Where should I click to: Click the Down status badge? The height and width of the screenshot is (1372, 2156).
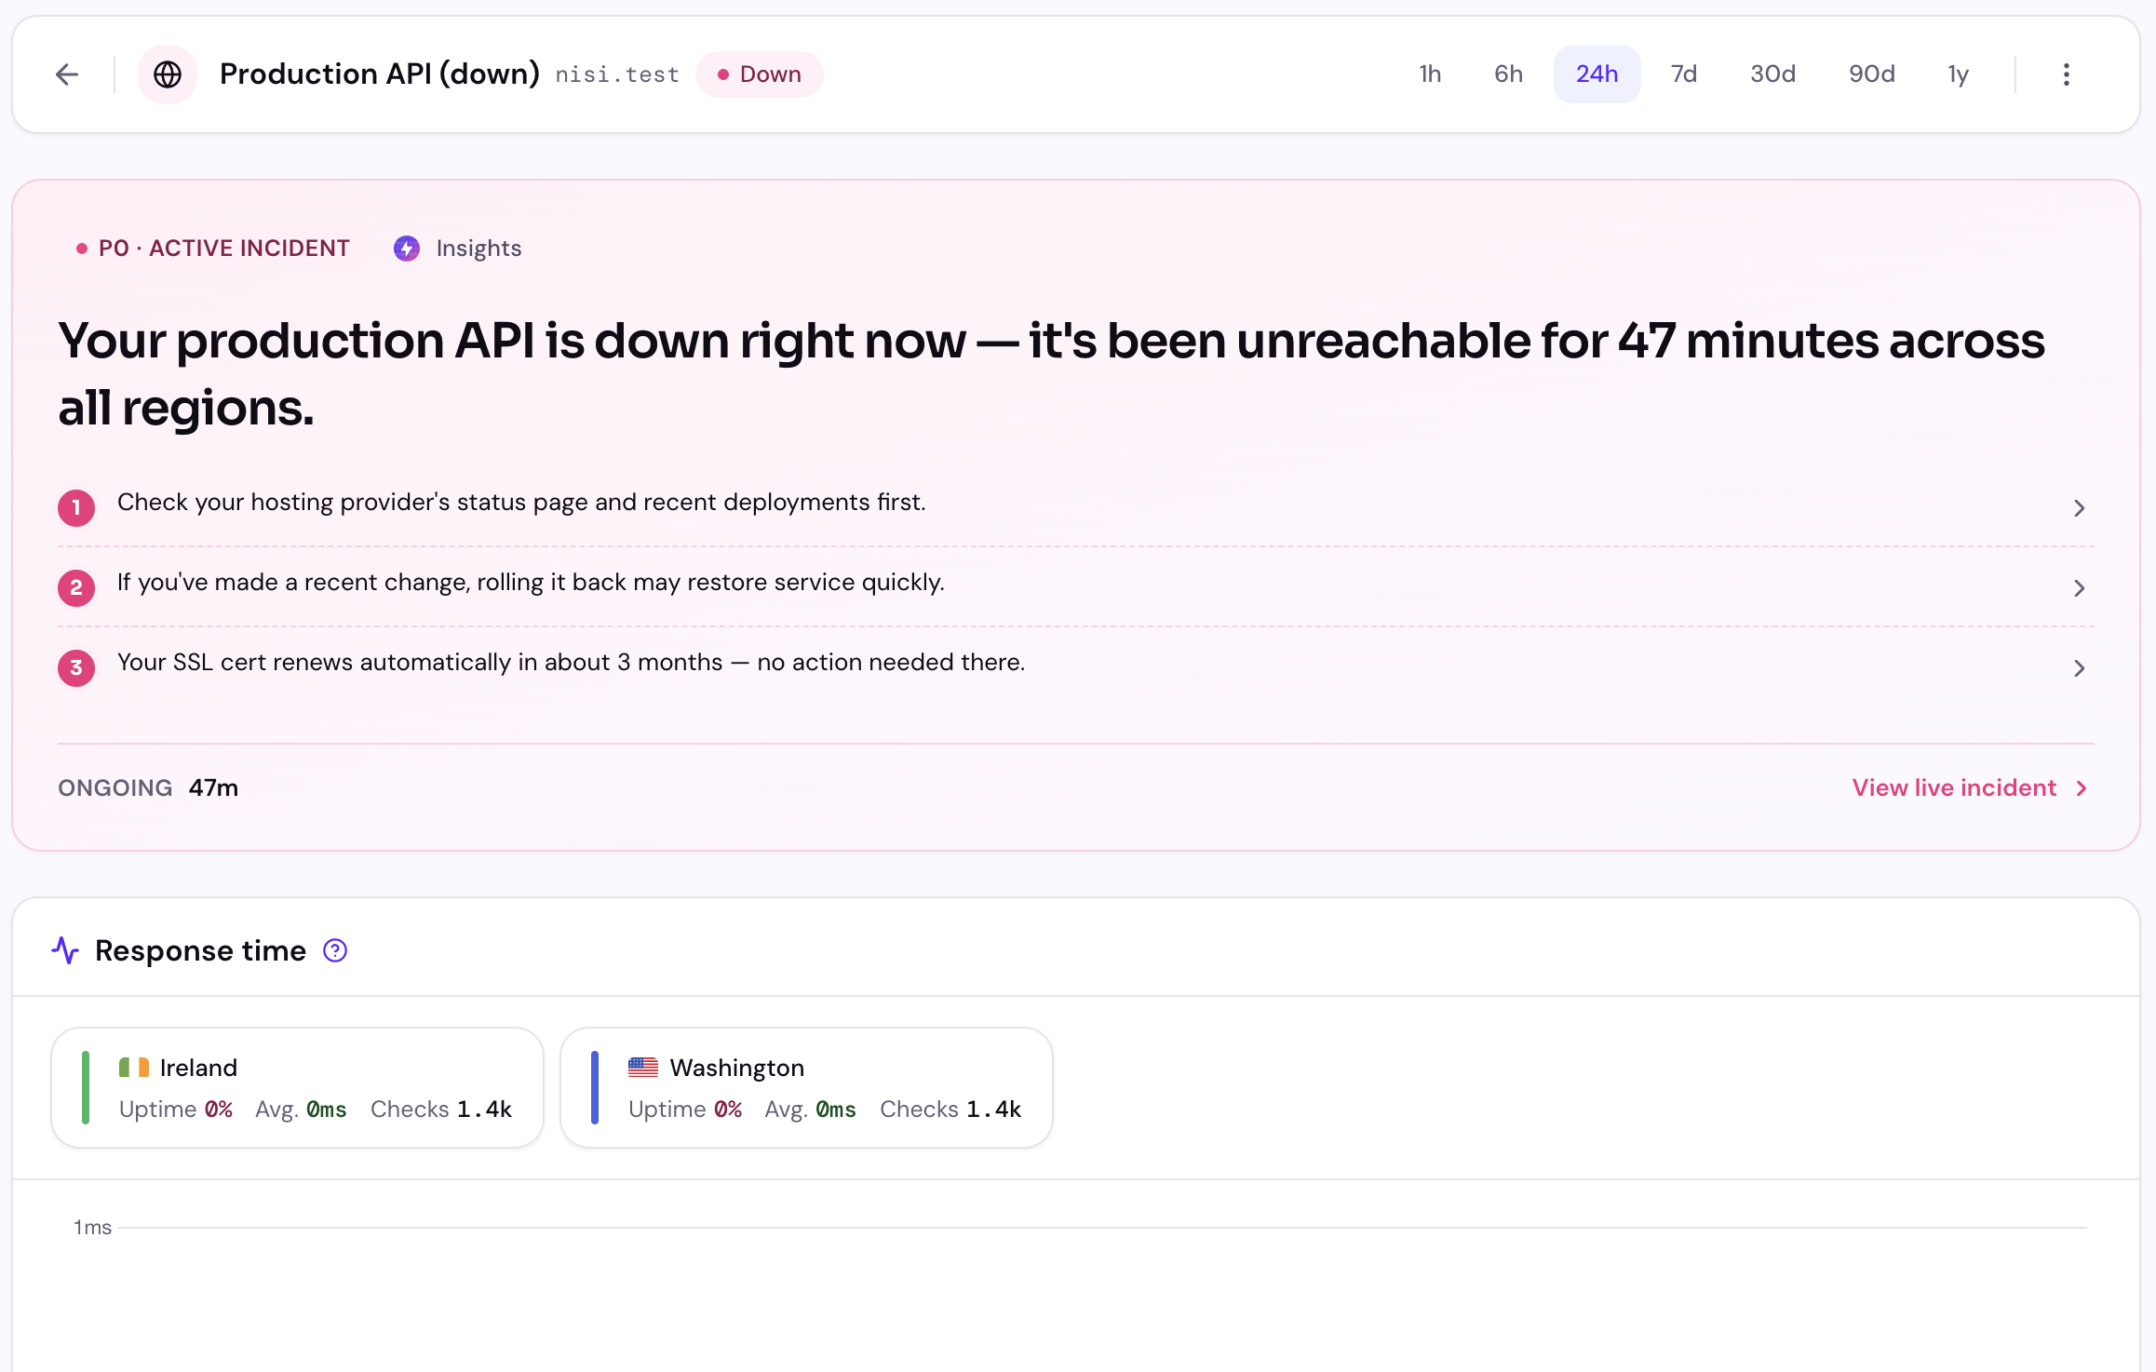pyautogui.click(x=760, y=74)
